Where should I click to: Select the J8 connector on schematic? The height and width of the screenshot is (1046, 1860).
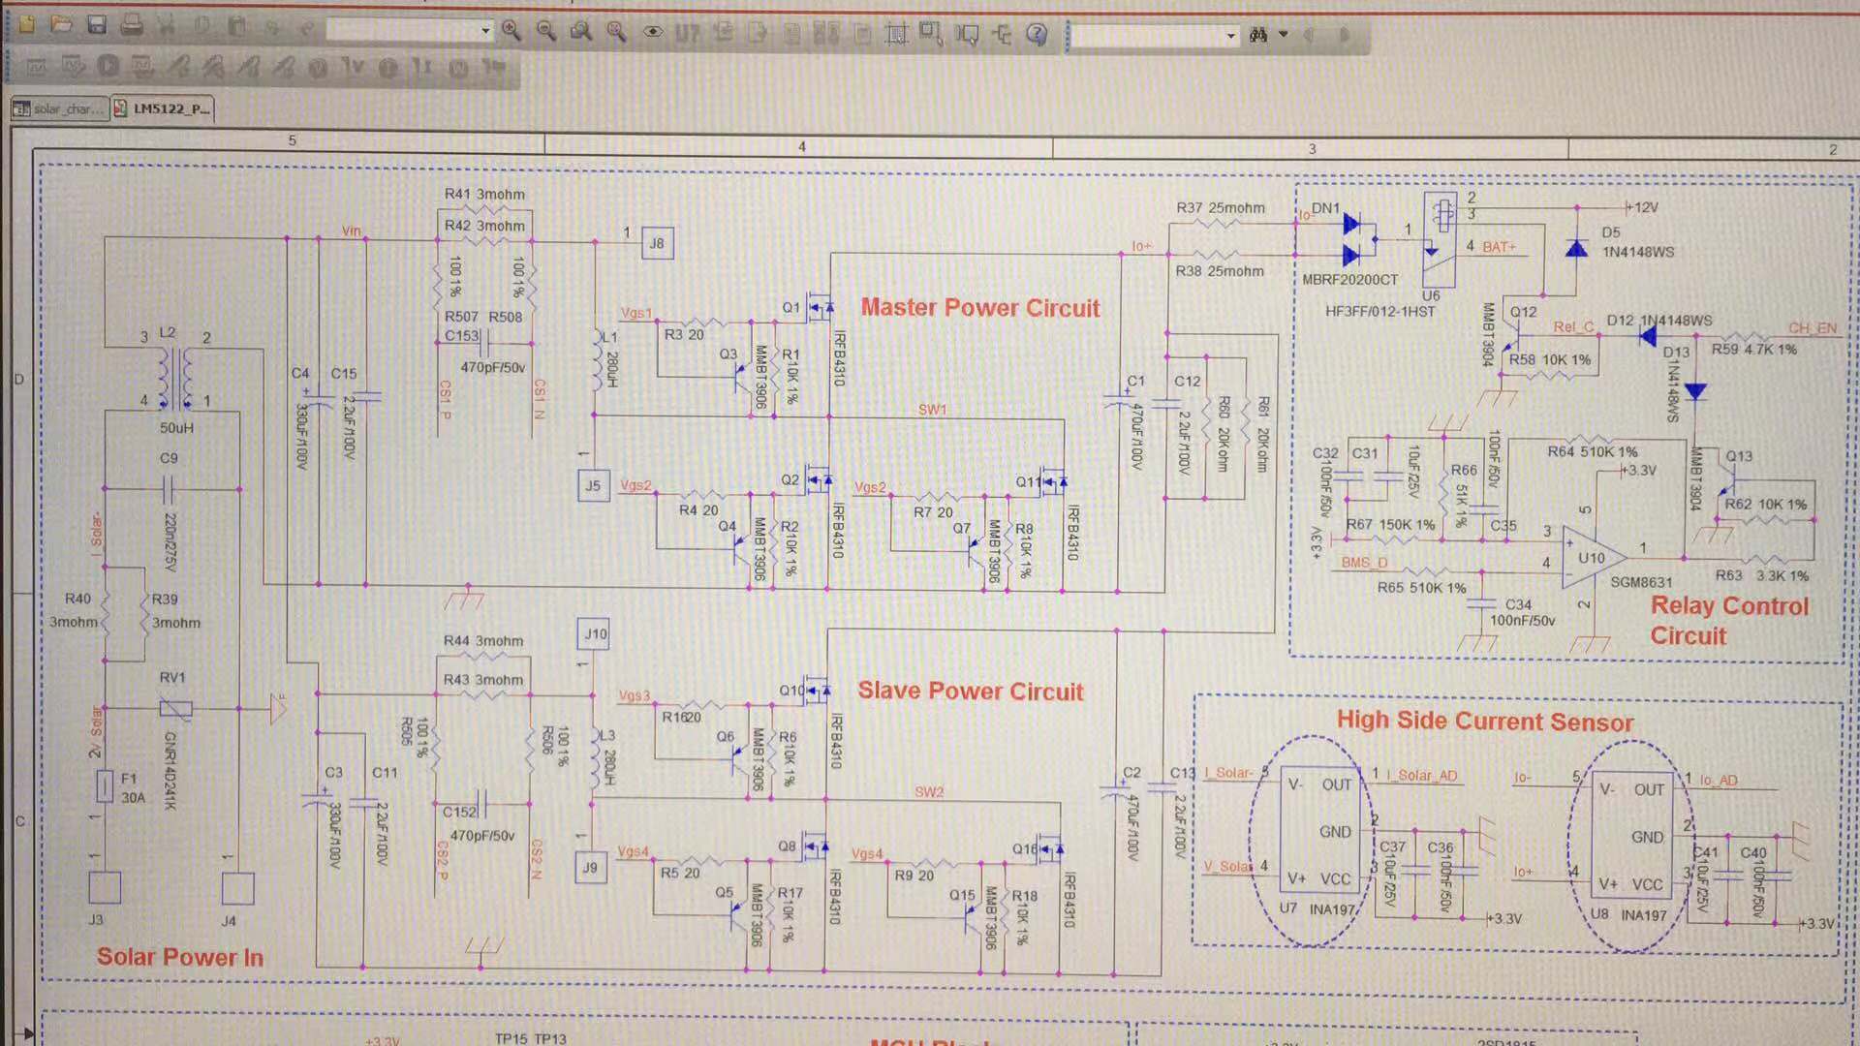tap(657, 243)
